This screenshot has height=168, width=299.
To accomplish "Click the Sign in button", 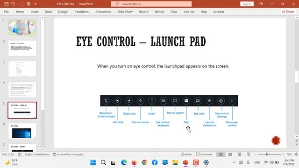I will point(247,4).
